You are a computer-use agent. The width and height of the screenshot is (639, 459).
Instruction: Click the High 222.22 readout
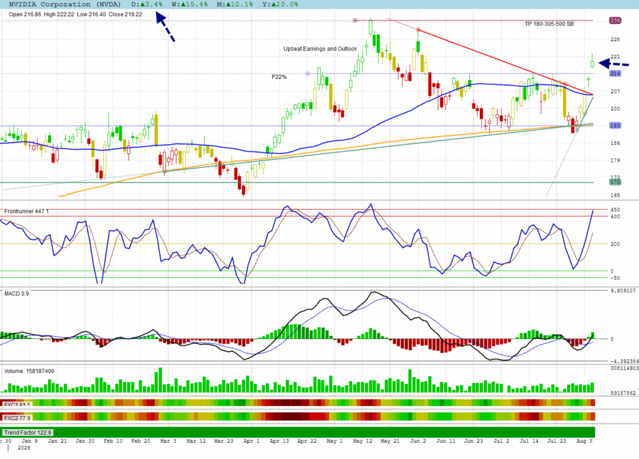(x=59, y=14)
